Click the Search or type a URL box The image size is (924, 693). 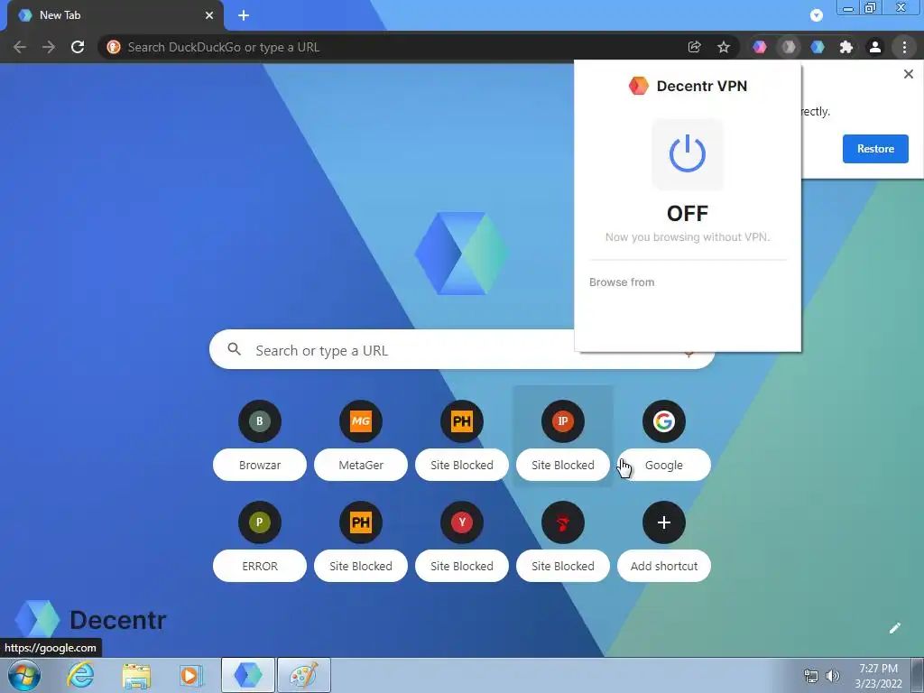[x=461, y=350]
